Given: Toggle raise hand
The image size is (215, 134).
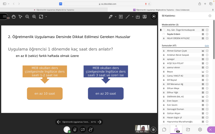Looking at the screenshot, I should point(90,130).
